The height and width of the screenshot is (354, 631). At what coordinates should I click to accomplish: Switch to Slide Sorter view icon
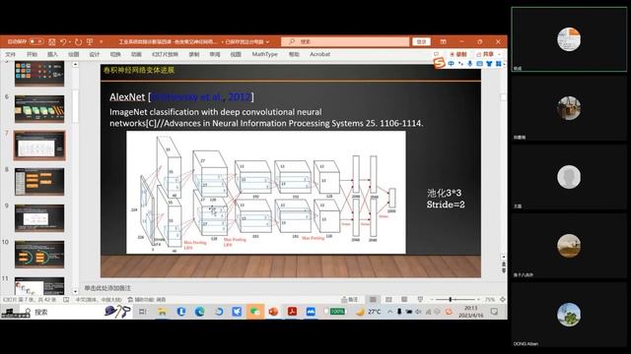pos(388,299)
